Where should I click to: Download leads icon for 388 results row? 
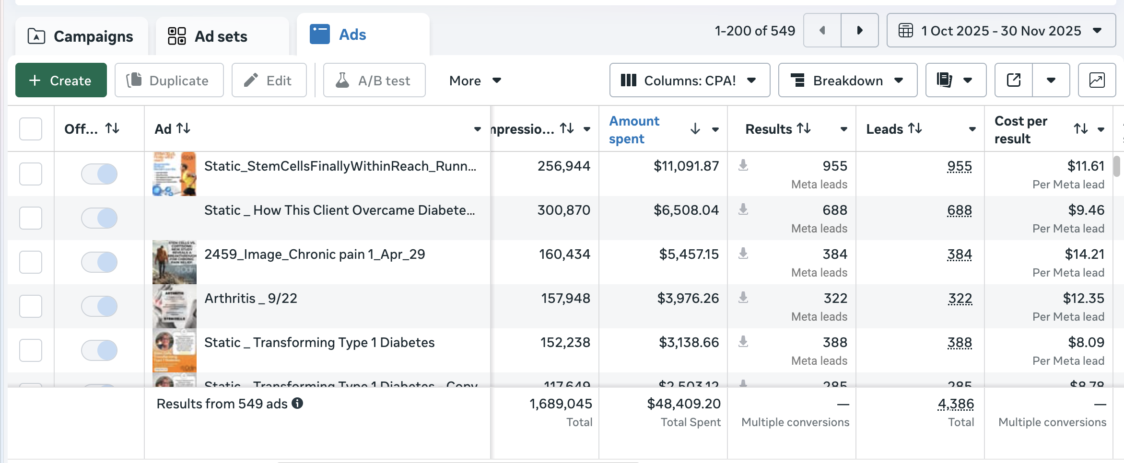coord(743,342)
